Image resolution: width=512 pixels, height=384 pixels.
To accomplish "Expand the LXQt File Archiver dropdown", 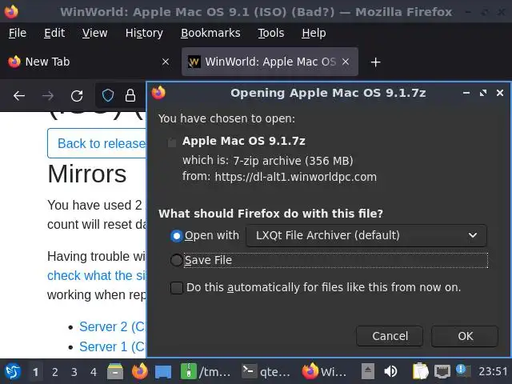I will (x=366, y=235).
